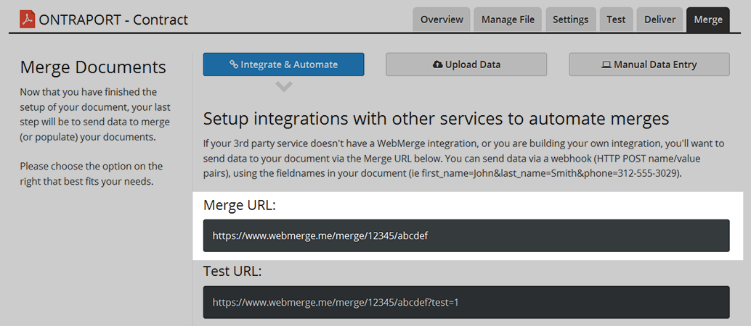The width and height of the screenshot is (751, 326).
Task: Click the Merge URL label
Action: coord(240,205)
